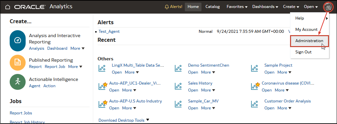Open the Favorites dropdown menu
This screenshot has width=337, height=124.
pyautogui.click(x=237, y=7)
